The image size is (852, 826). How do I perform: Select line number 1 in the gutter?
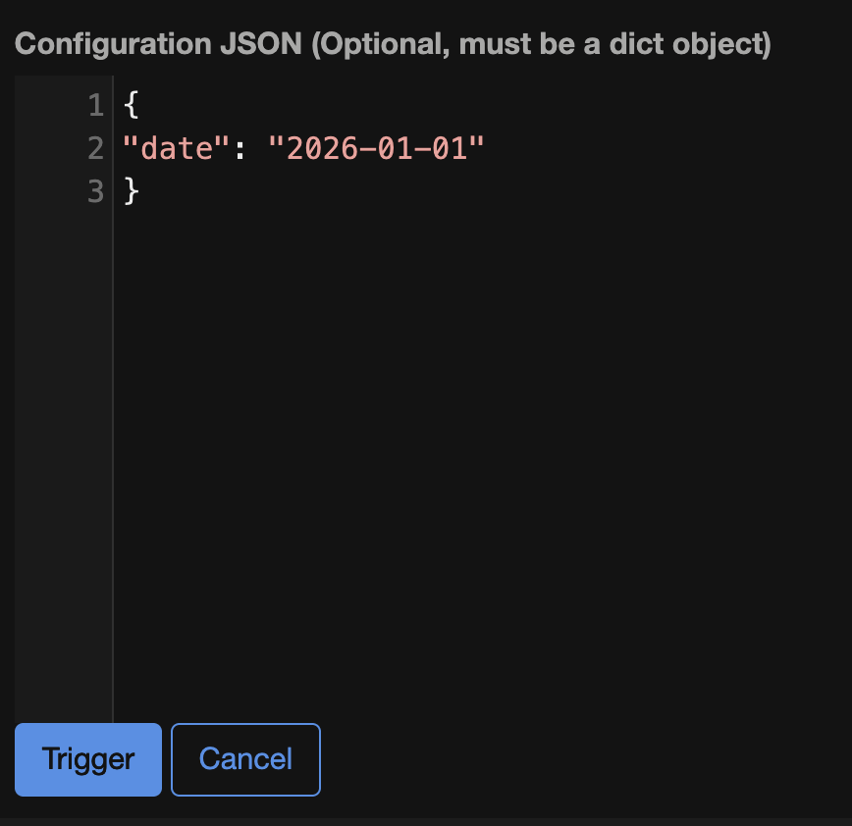click(x=95, y=105)
